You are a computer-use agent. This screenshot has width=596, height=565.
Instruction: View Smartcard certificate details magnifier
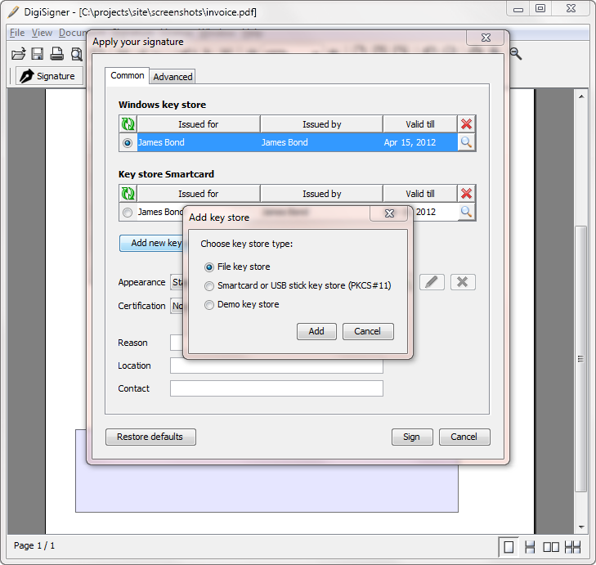[x=466, y=212]
